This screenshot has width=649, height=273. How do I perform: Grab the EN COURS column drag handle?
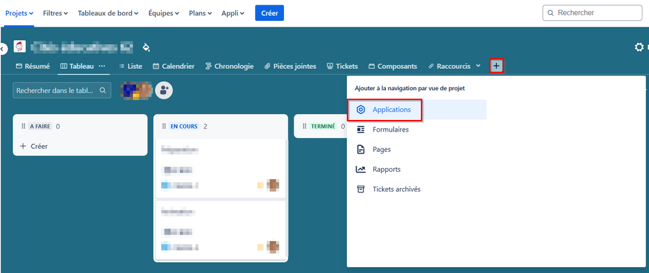(164, 126)
